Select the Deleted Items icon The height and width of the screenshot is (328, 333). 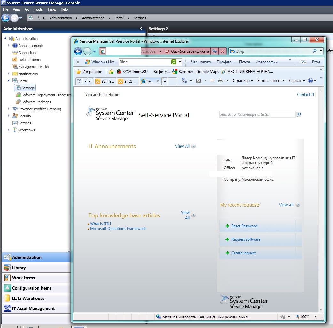tap(15, 59)
